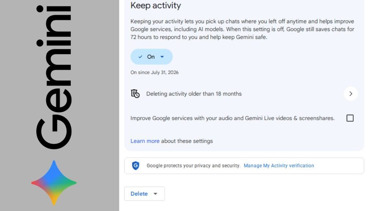Click the Keep activity heading
The image size is (376, 211).
click(156, 5)
